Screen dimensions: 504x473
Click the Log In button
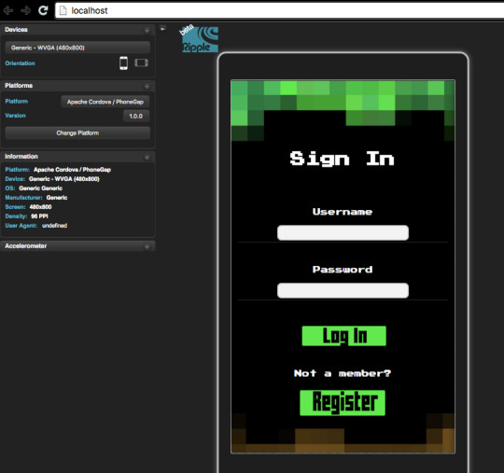point(343,336)
